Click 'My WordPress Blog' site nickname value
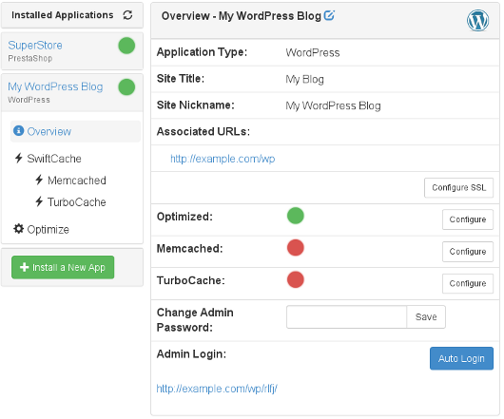504x419 pixels. tap(333, 105)
